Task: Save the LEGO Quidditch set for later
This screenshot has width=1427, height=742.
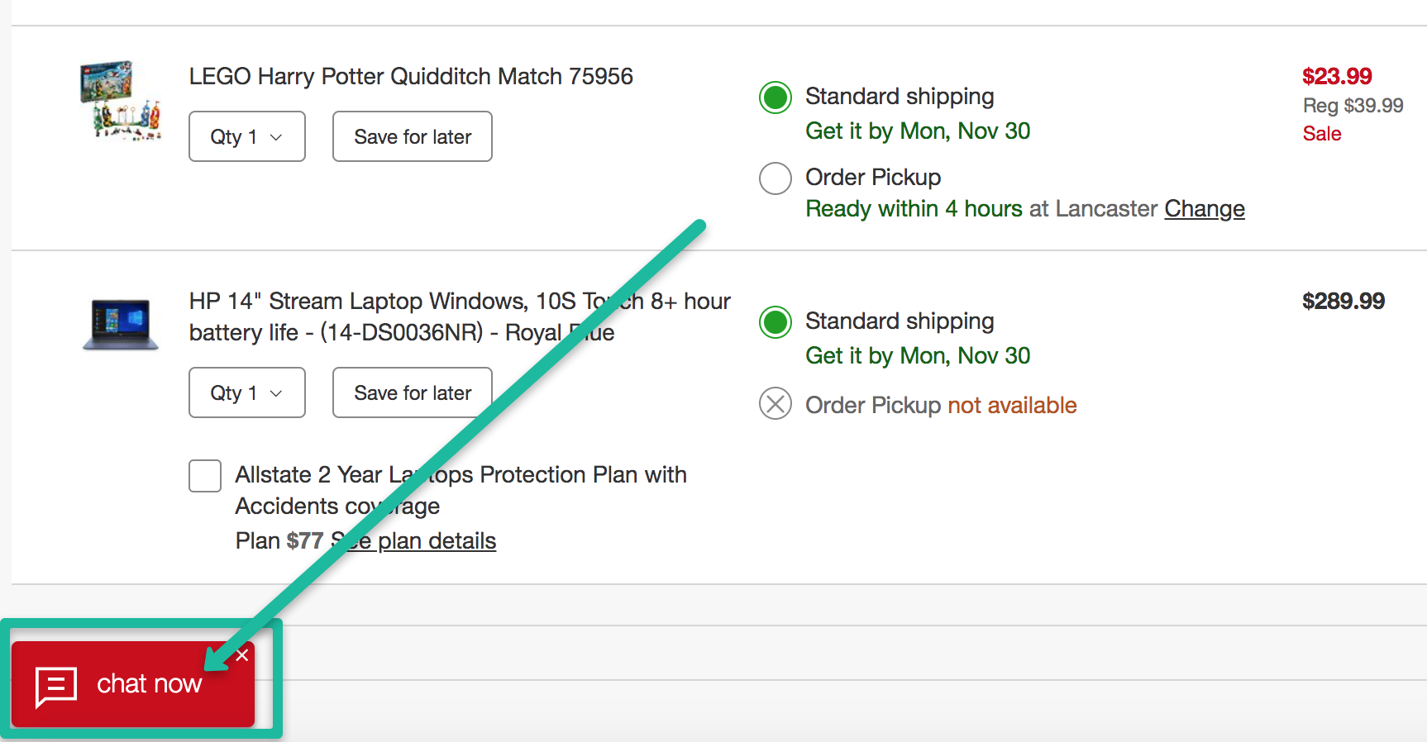Action: (x=413, y=136)
